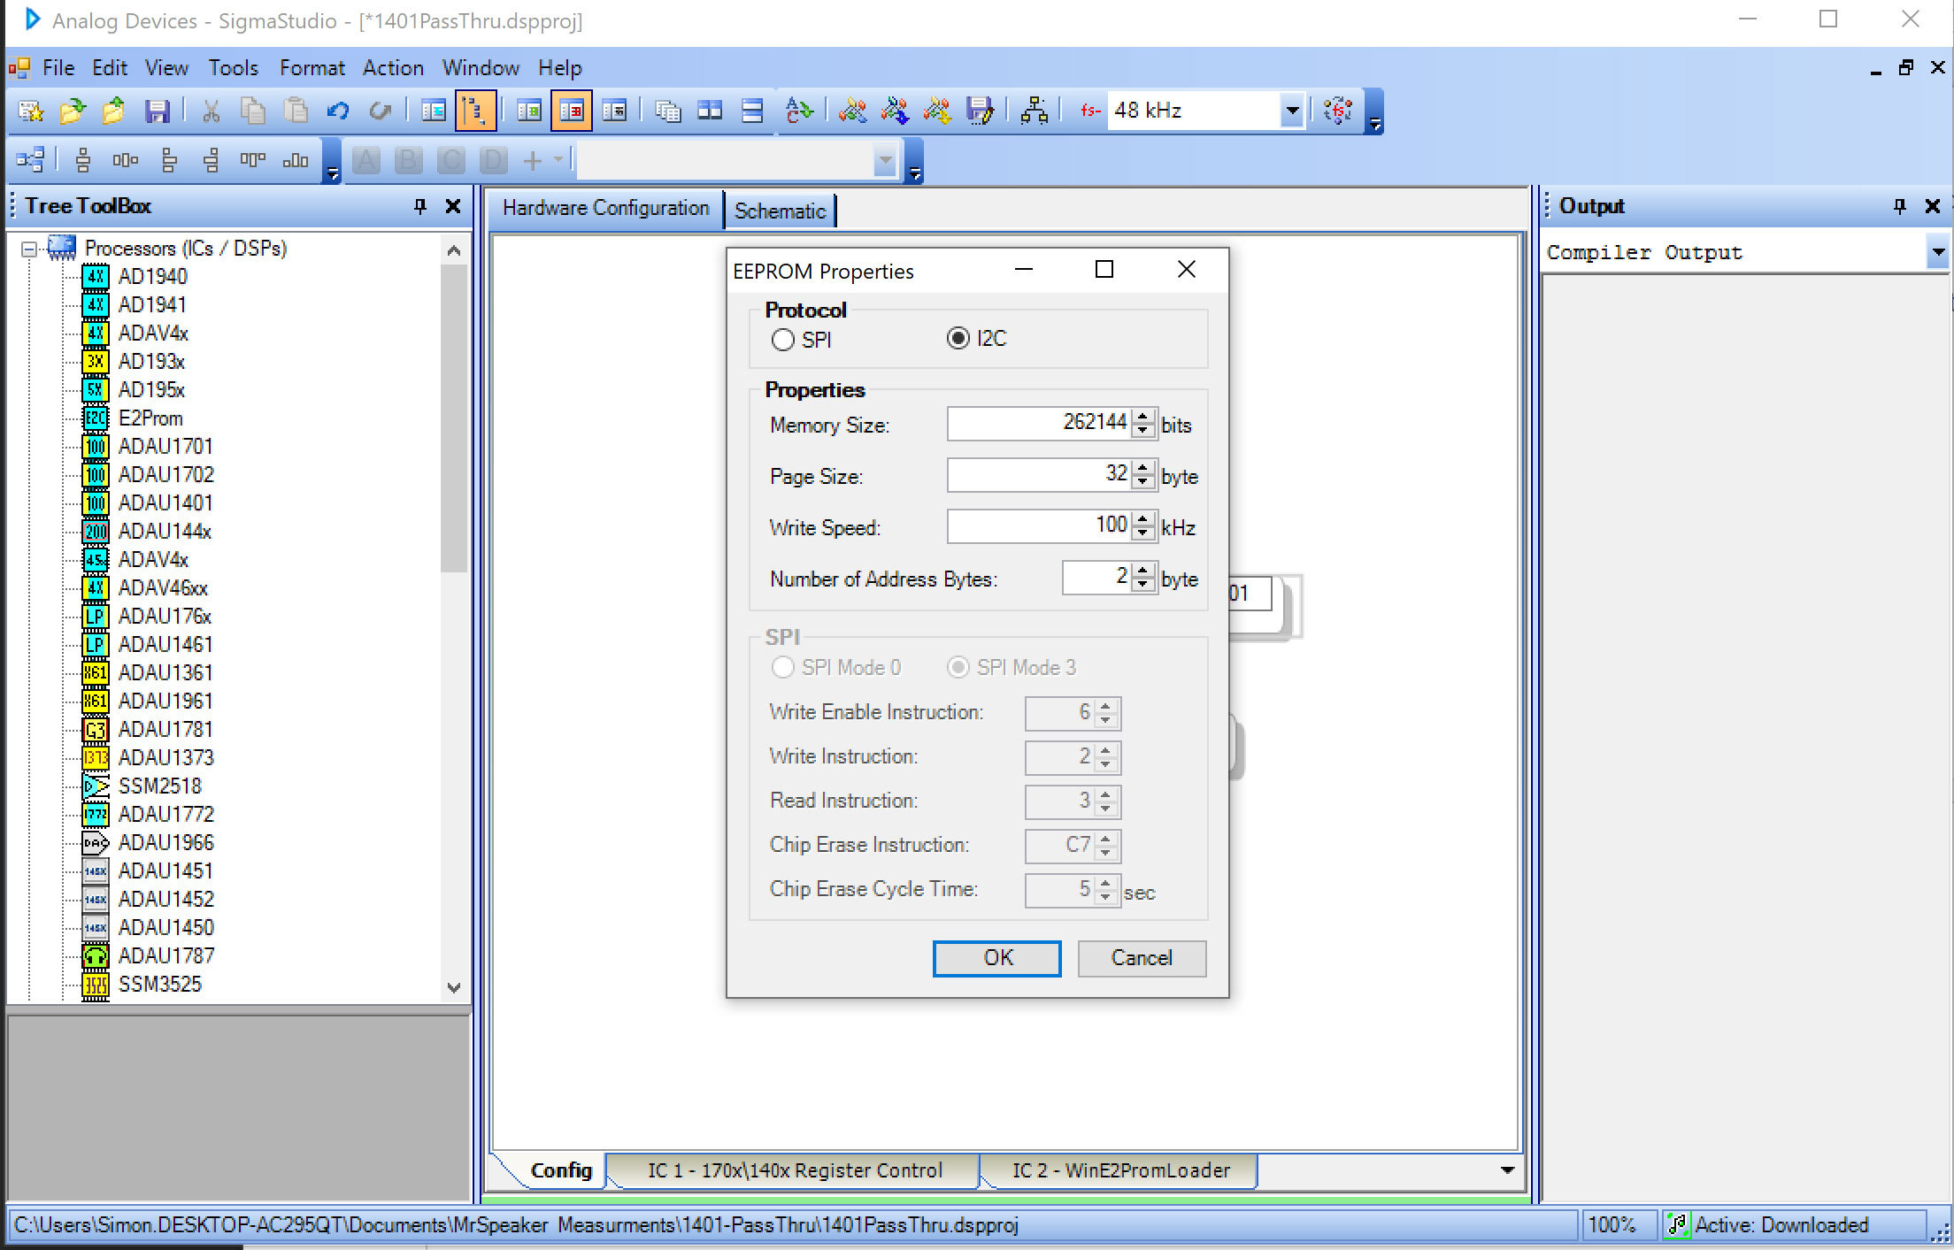This screenshot has height=1250, width=1954.
Task: Close the Tree ToolBox panel
Action: (453, 206)
